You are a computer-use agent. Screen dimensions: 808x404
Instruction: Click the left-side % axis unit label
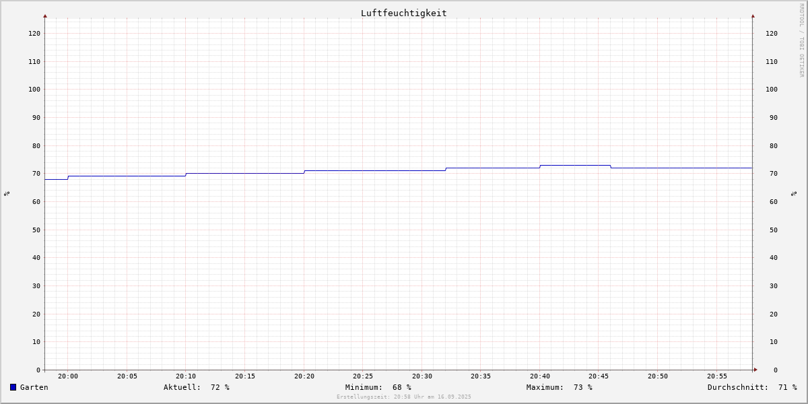7,193
